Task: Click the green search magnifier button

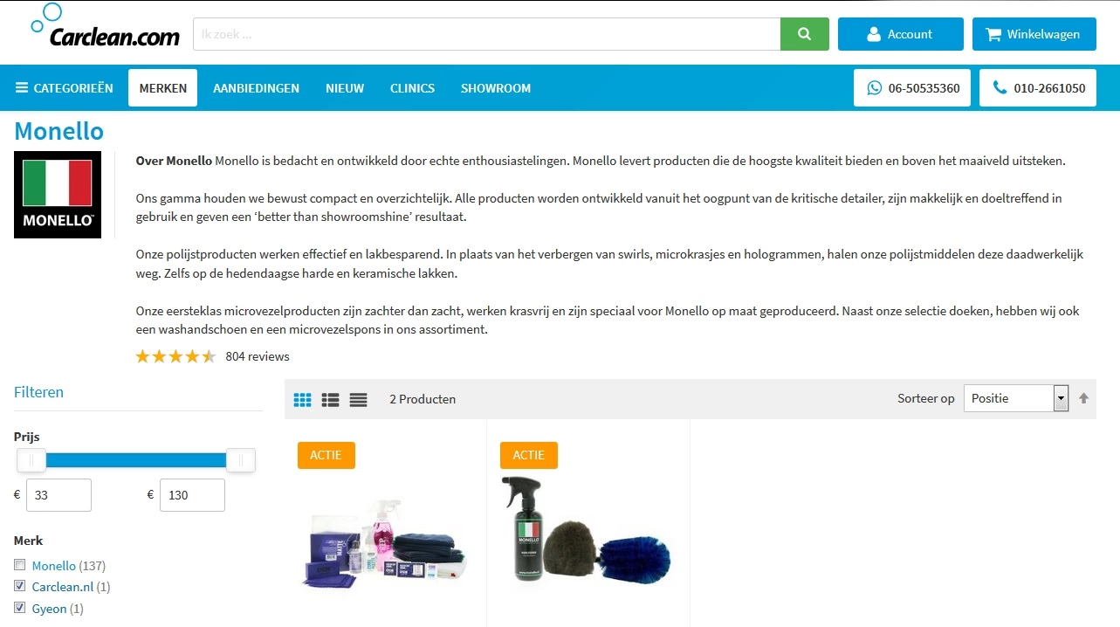Action: pyautogui.click(x=805, y=34)
